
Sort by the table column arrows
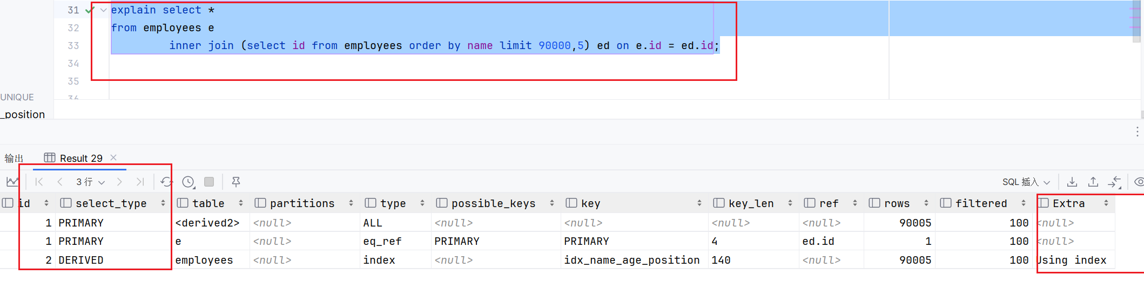[x=241, y=203]
